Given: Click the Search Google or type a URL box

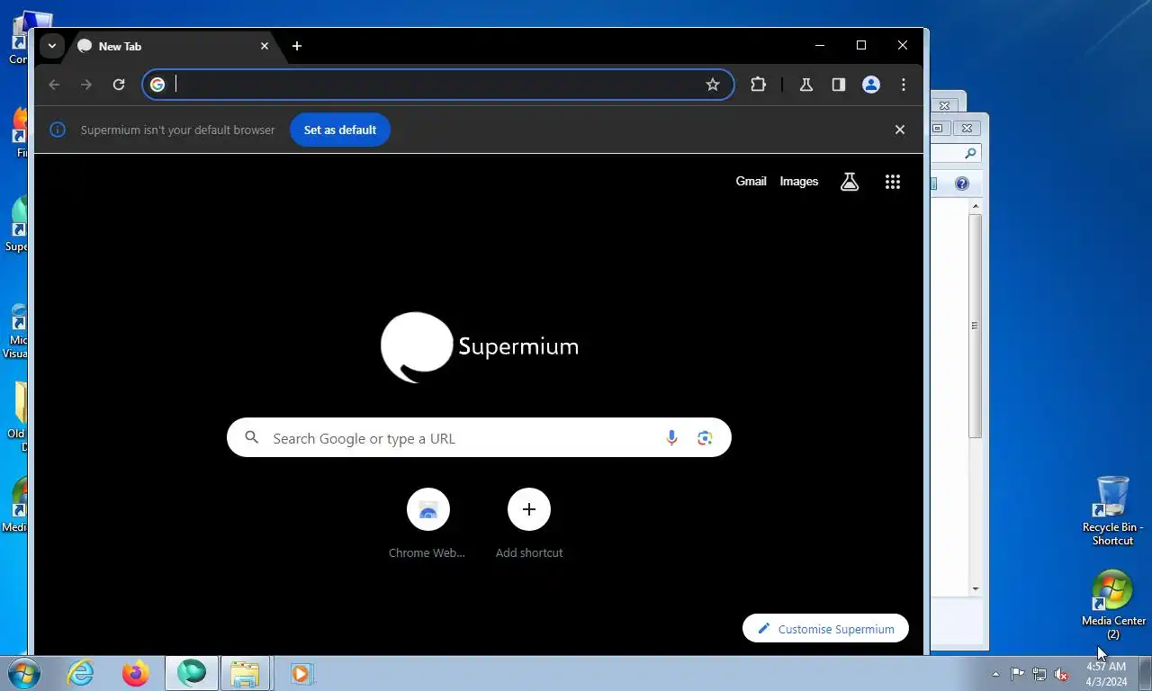Looking at the screenshot, I should coord(479,437).
